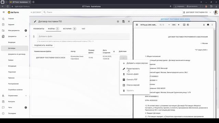Switch to the Файлы tab
Screen dimensions: 219x123
53,29
